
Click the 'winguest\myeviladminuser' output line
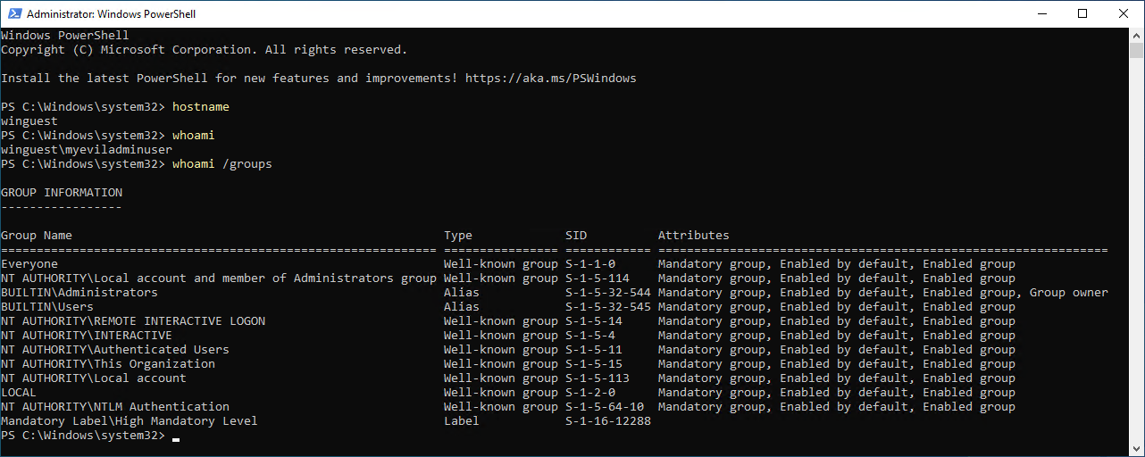86,150
